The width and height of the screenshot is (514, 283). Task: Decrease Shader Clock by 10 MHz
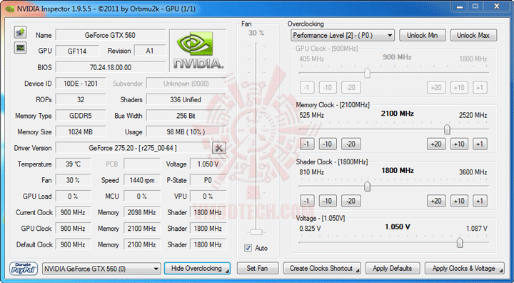point(328,201)
